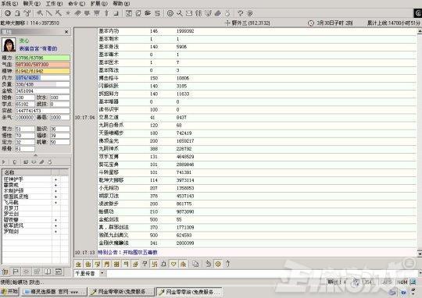Click the question mark help toolbar icon

tap(241, 13)
